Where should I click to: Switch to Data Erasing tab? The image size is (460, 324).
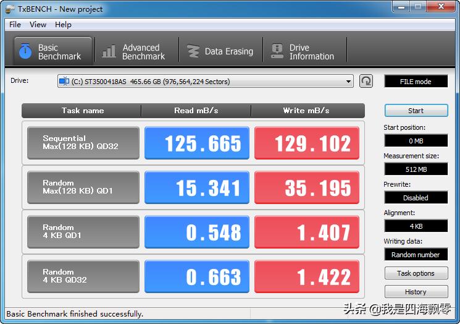click(220, 51)
